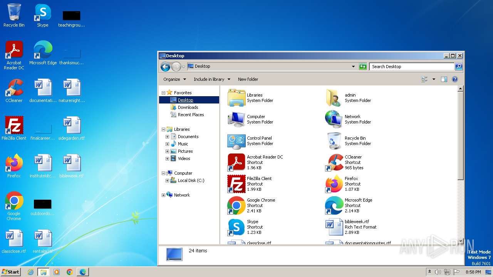Toggle the preview pane button
This screenshot has height=277, width=493.
(x=444, y=79)
